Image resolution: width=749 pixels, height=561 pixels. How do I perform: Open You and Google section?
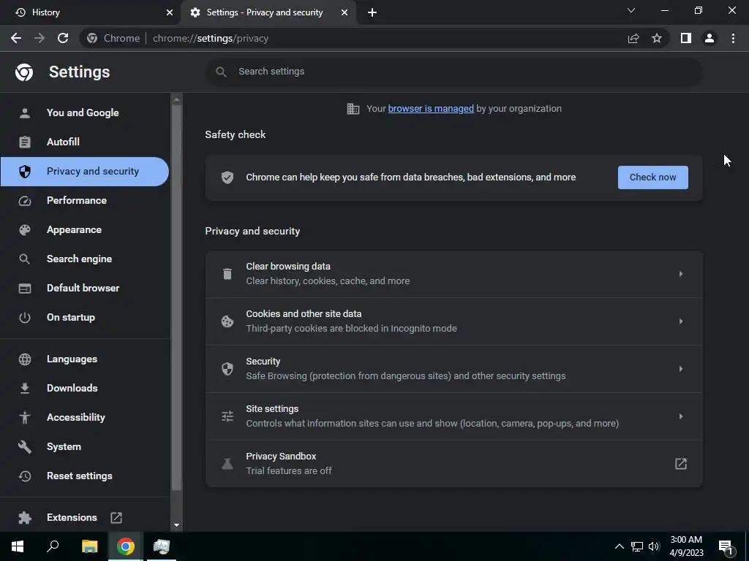coord(85,112)
